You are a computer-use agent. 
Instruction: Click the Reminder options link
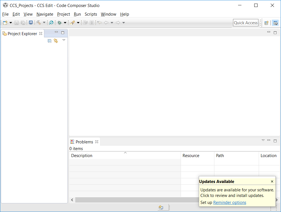point(229,202)
